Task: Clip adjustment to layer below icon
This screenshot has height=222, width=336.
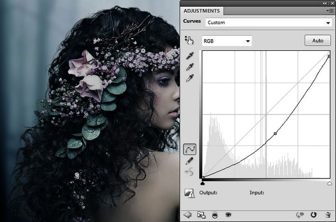Action: click(214, 215)
